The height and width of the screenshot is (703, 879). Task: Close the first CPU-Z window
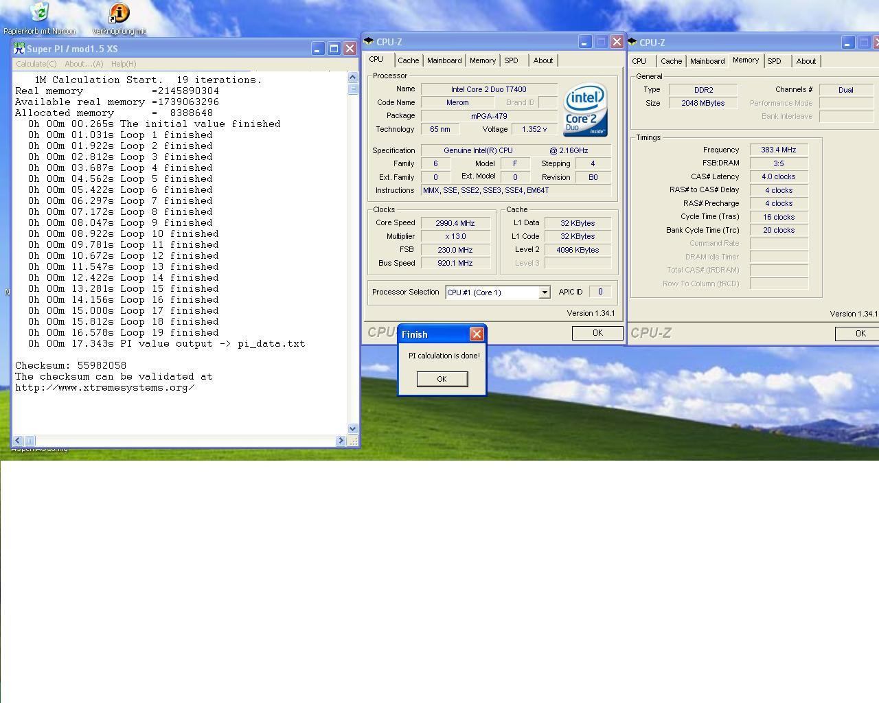(x=617, y=42)
